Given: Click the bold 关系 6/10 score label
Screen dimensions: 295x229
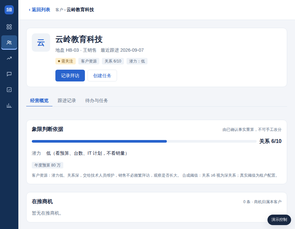Looking at the screenshot, I should 270,141.
